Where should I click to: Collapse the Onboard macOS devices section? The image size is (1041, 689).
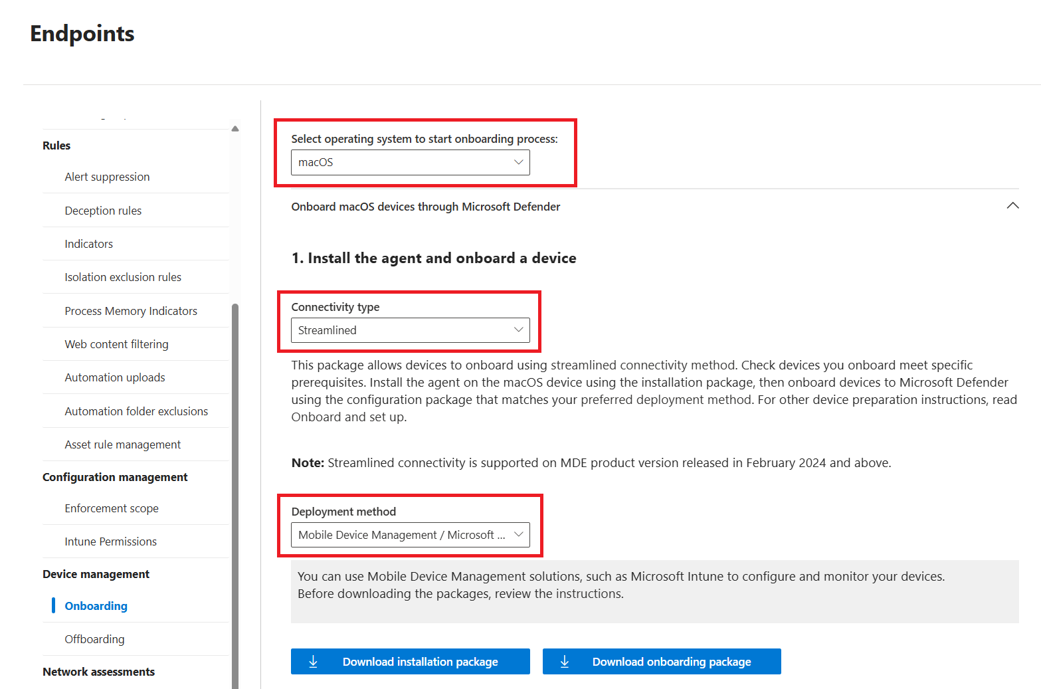[1012, 206]
